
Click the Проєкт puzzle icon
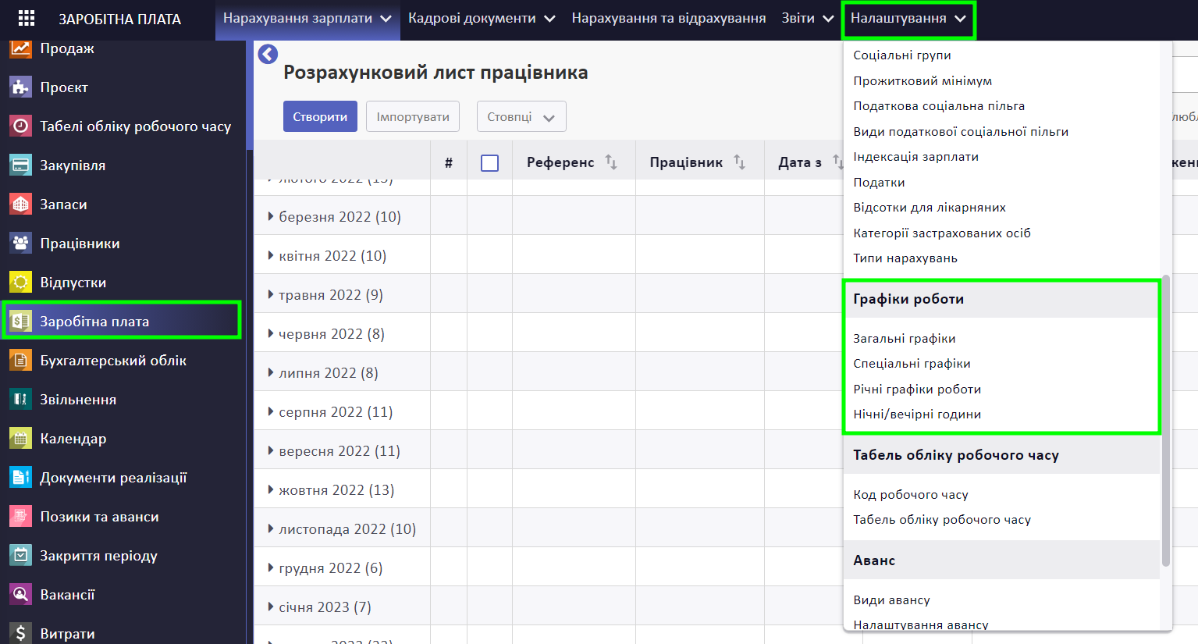click(21, 87)
